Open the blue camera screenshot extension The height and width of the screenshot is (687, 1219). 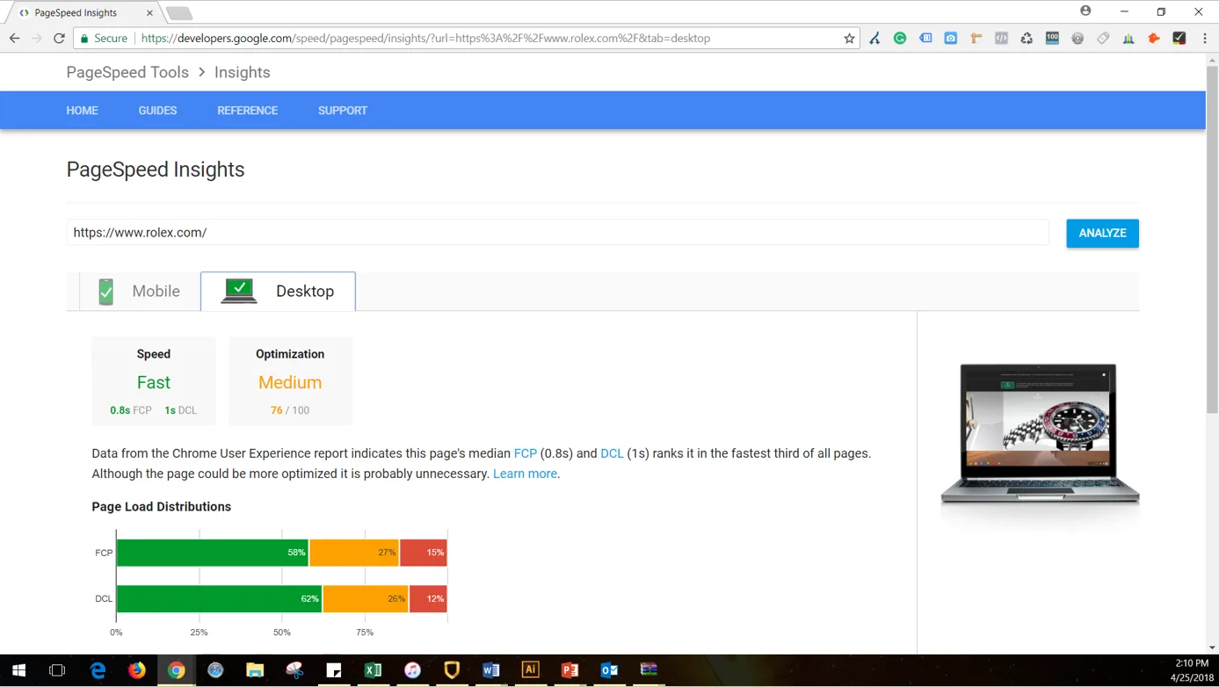coord(950,38)
